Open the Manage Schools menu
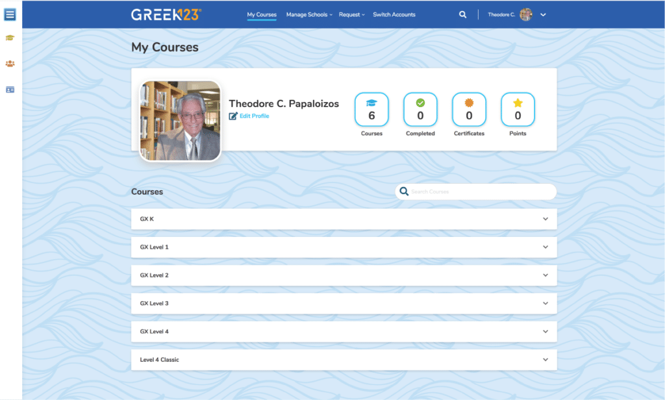Screen dimensions: 665x400 tap(309, 14)
